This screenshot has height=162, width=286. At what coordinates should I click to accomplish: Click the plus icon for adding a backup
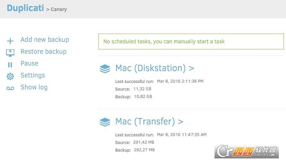click(x=10, y=41)
